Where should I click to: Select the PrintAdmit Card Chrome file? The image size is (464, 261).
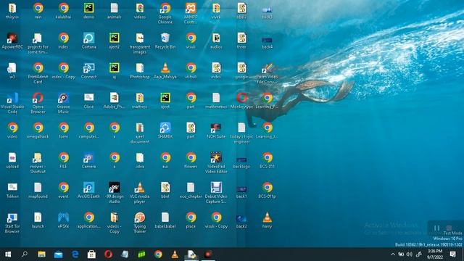point(38,68)
